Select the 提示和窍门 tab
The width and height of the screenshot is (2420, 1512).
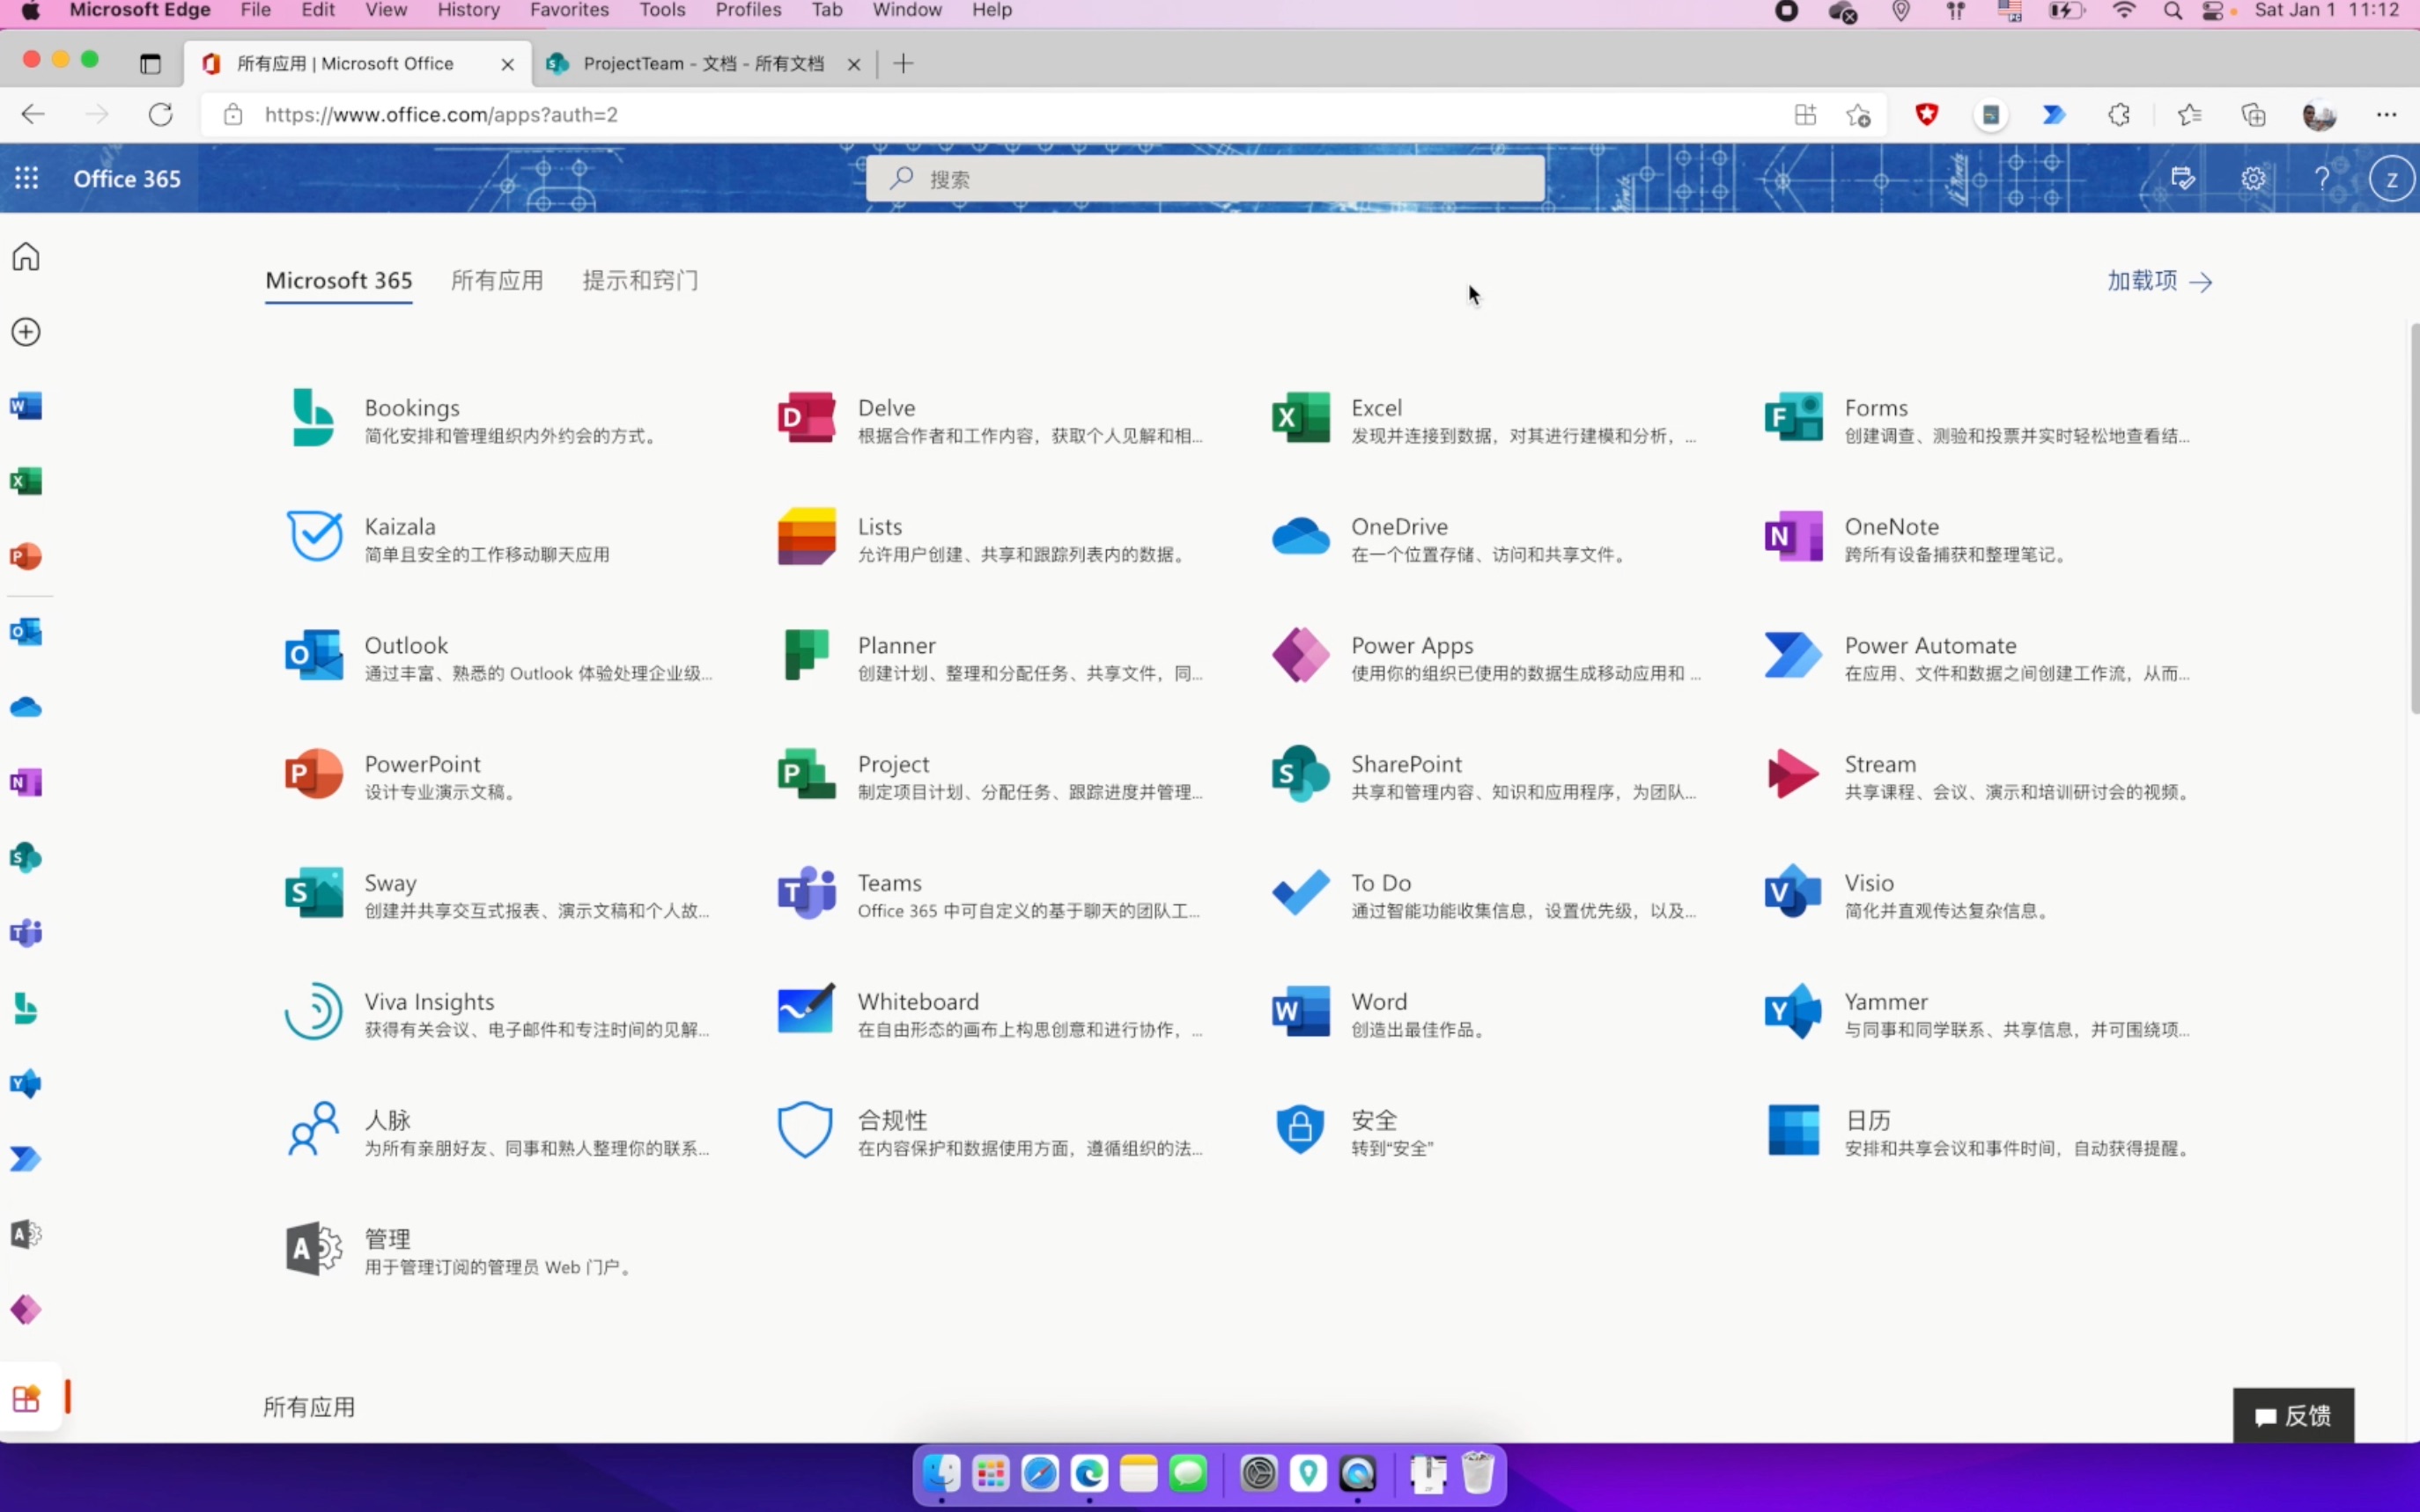pyautogui.click(x=639, y=281)
